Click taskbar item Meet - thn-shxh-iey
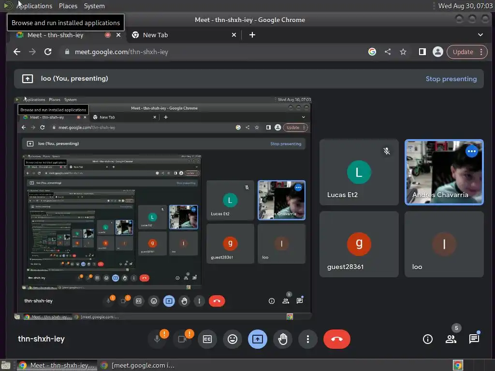The width and height of the screenshot is (495, 371). (x=56, y=365)
